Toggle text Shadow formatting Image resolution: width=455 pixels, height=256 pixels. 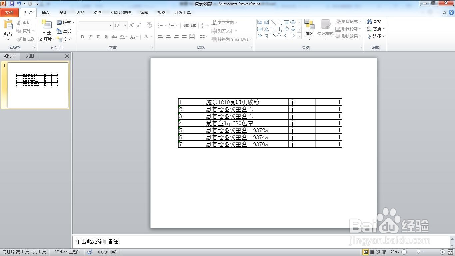click(106, 37)
